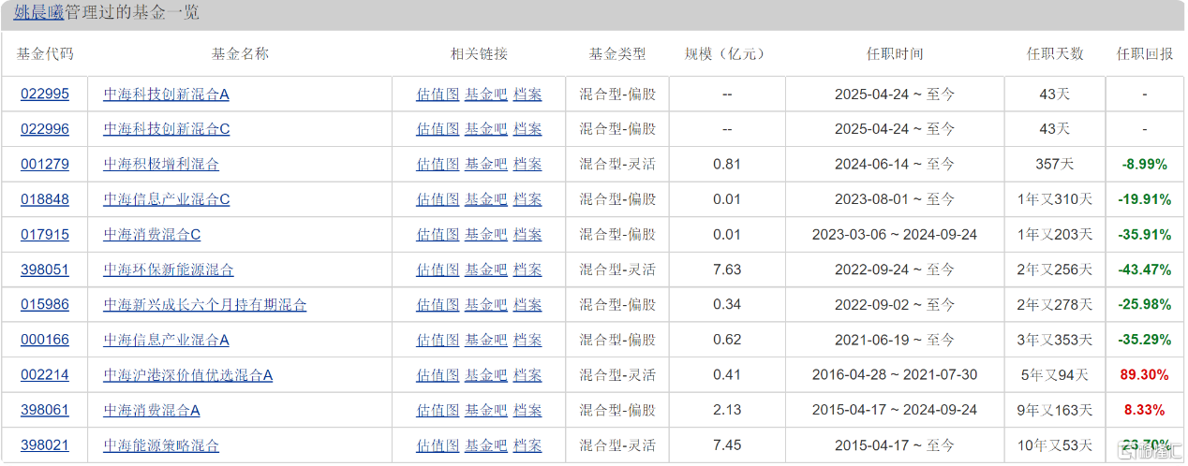The width and height of the screenshot is (1188, 466).
Task: View 估值图 for 中海科技创新混合C
Action: click(x=438, y=129)
